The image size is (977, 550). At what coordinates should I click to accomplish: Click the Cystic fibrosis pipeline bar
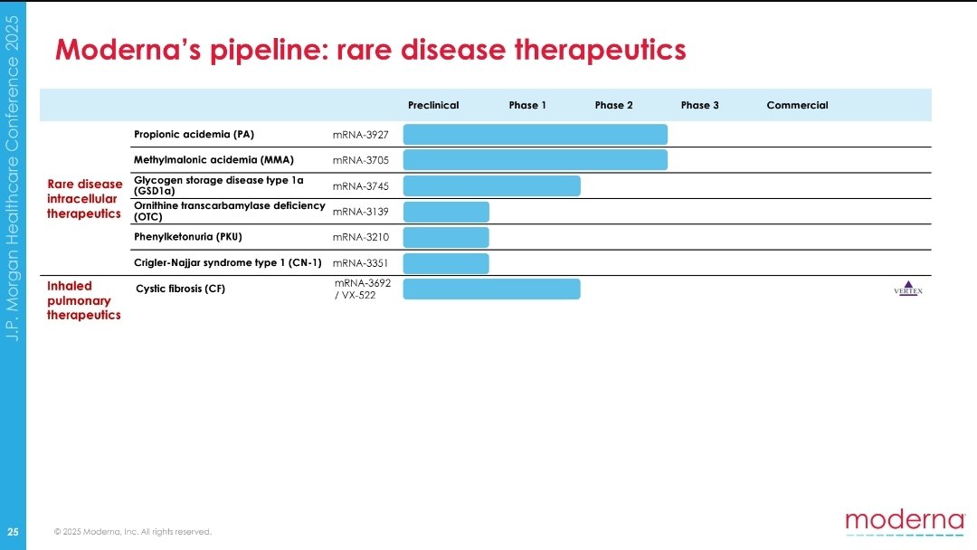click(x=491, y=289)
